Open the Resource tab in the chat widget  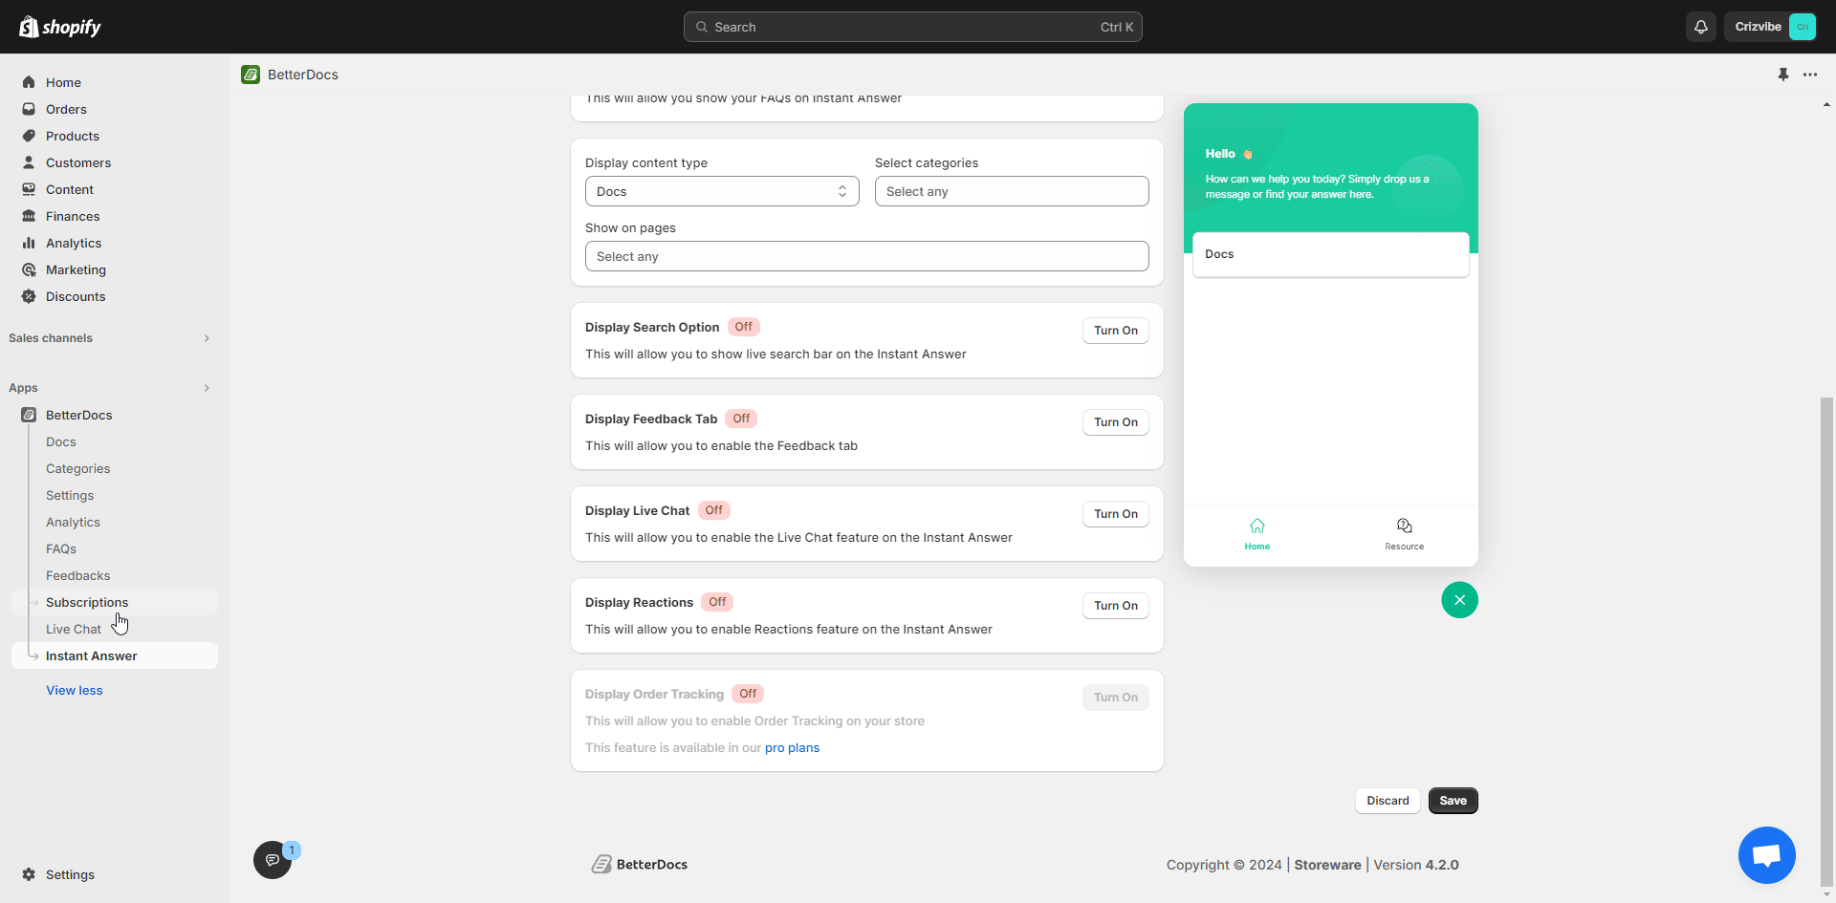[1403, 533]
